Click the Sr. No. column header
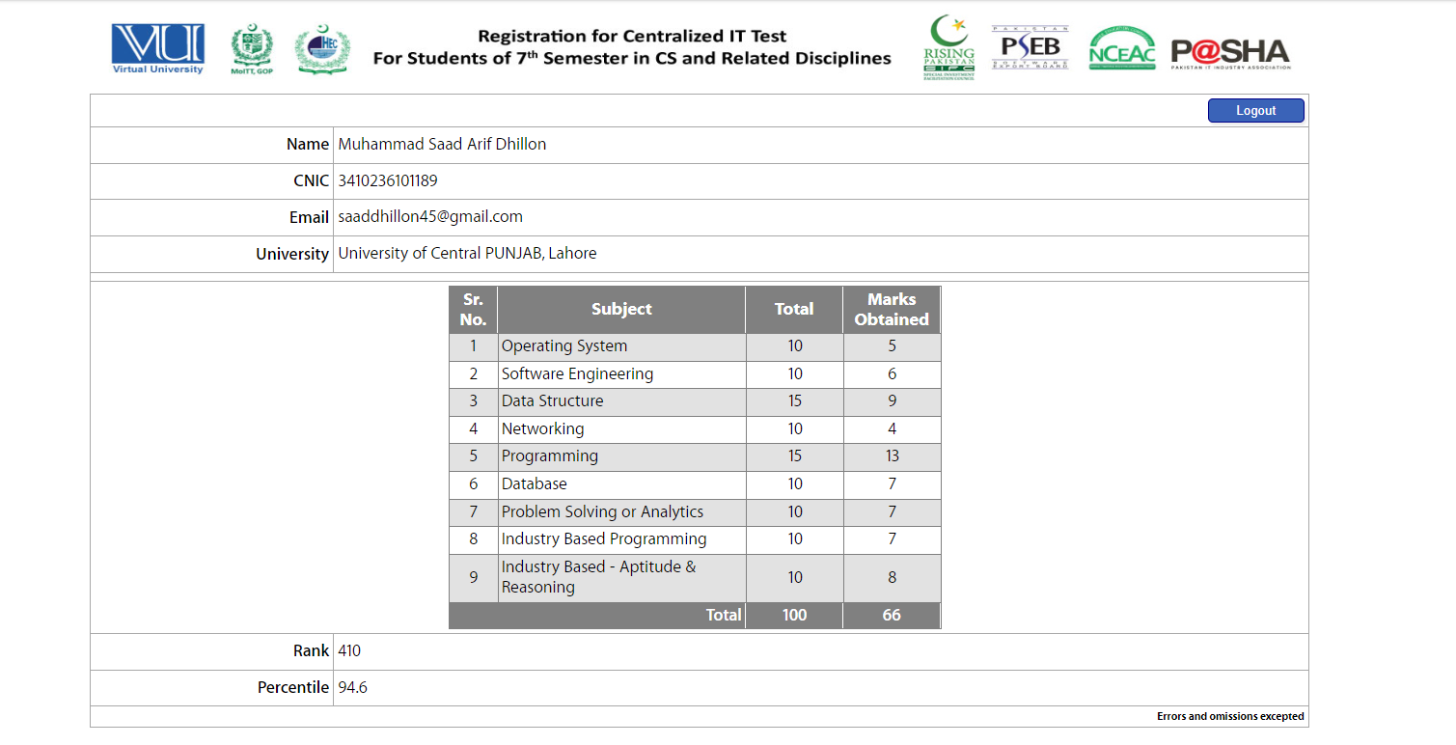The width and height of the screenshot is (1456, 745). pos(473,310)
